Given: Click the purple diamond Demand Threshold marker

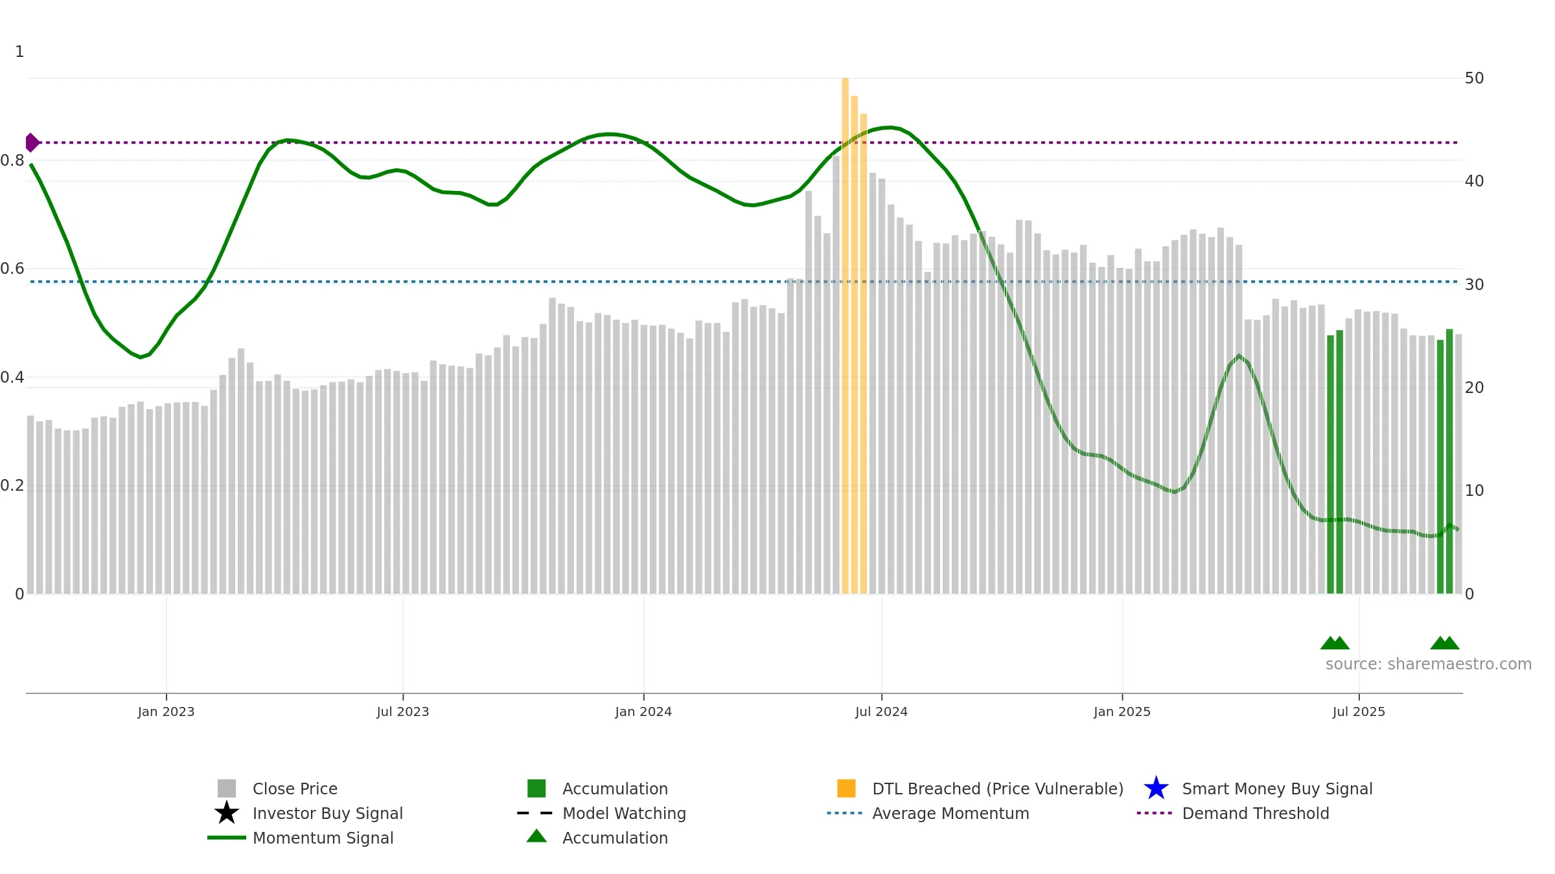Looking at the screenshot, I should (32, 142).
